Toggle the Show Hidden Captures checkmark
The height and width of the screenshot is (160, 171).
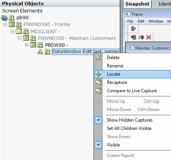98,120
